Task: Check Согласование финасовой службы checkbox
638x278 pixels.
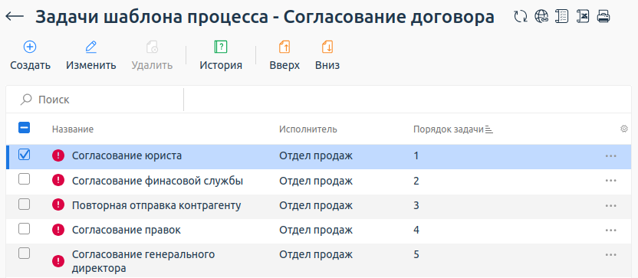Action: click(x=25, y=179)
